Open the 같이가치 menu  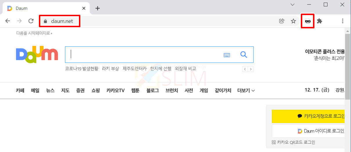click(223, 90)
